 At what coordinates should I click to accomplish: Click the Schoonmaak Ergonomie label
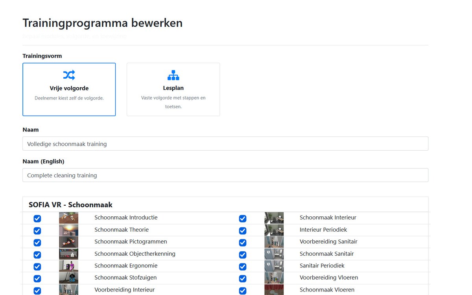(x=126, y=265)
